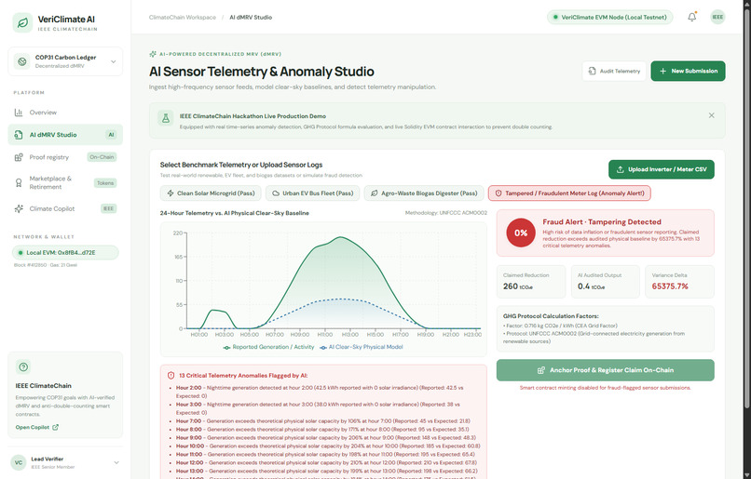Click the AI dMRV Studio breadcrumb
Viewport: 751px width, 479px height.
251,18
